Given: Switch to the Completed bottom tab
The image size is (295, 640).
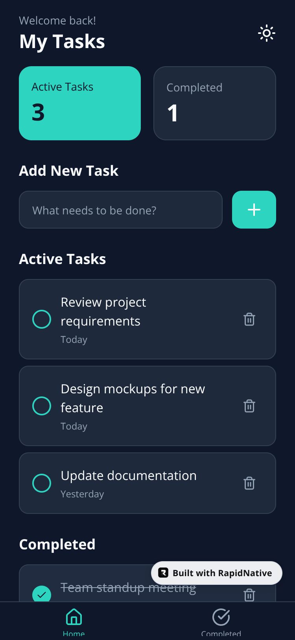Looking at the screenshot, I should tap(221, 620).
